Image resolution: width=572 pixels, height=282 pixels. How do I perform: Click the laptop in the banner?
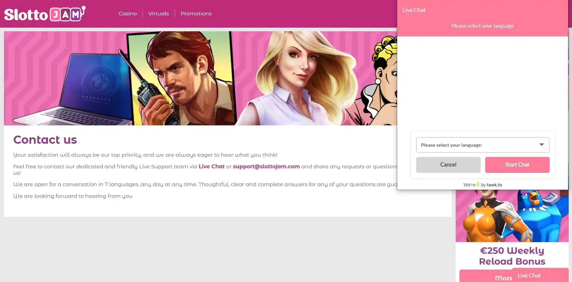pos(93,90)
